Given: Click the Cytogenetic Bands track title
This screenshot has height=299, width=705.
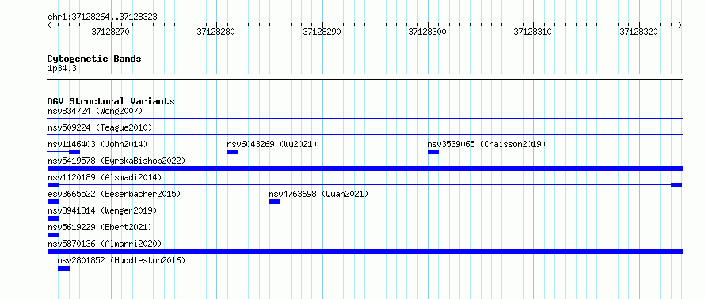Looking at the screenshot, I should 94,59.
